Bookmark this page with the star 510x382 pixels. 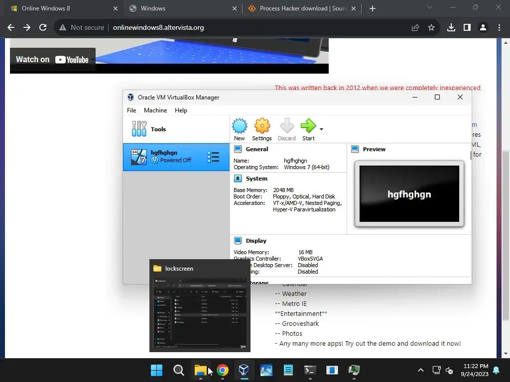pos(431,28)
